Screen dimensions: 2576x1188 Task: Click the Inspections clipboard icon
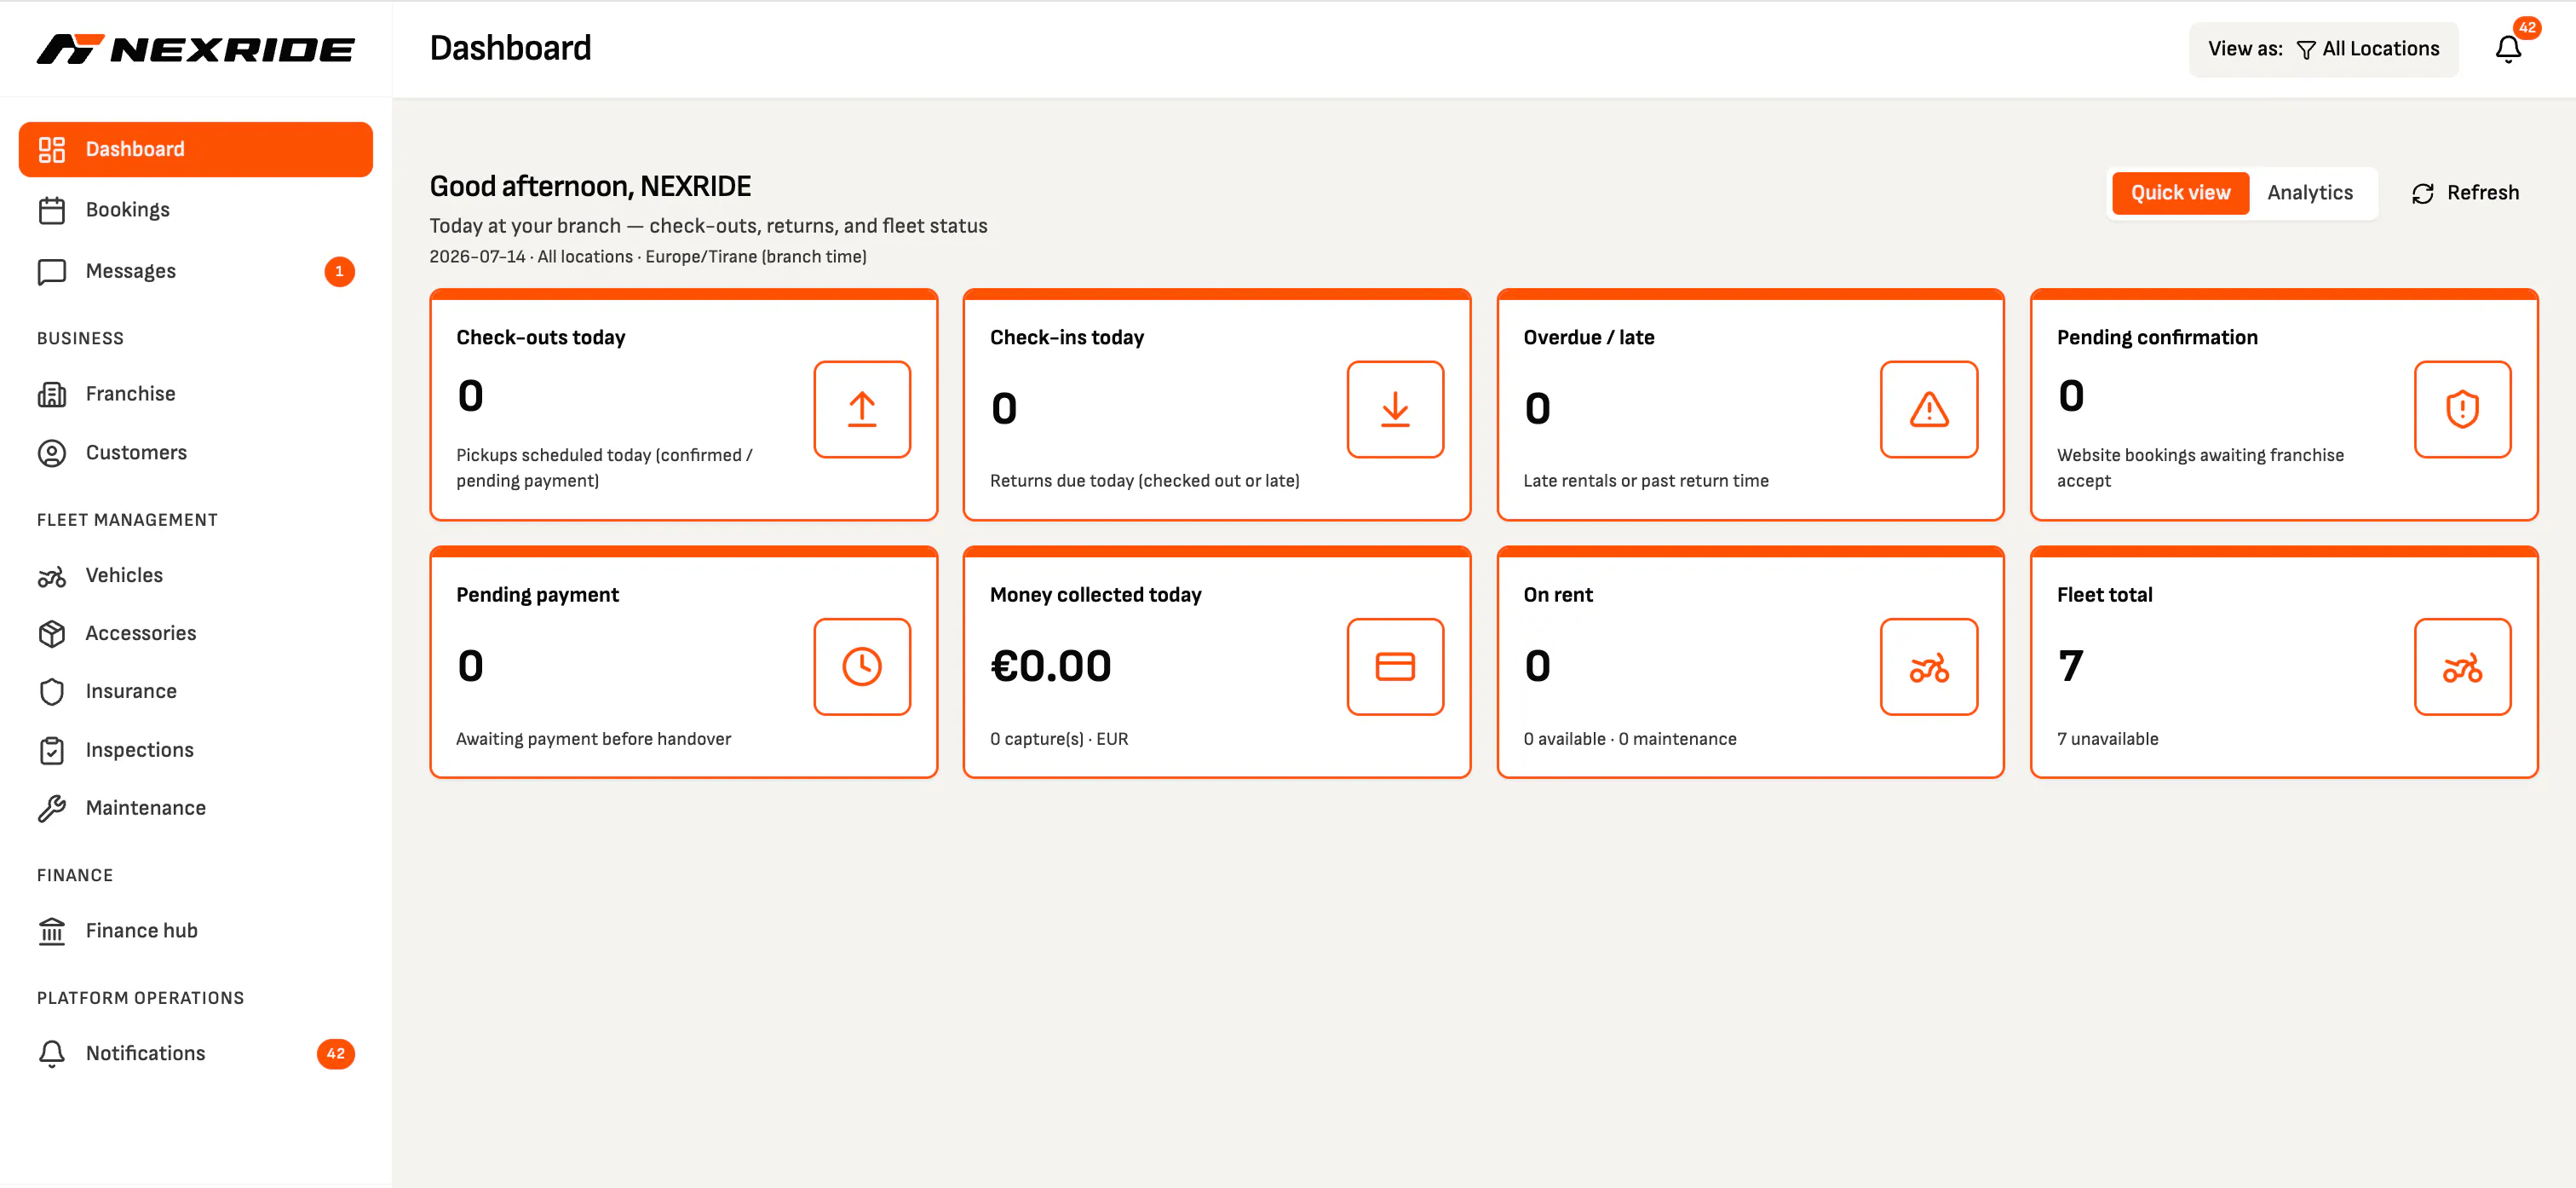[x=52, y=750]
